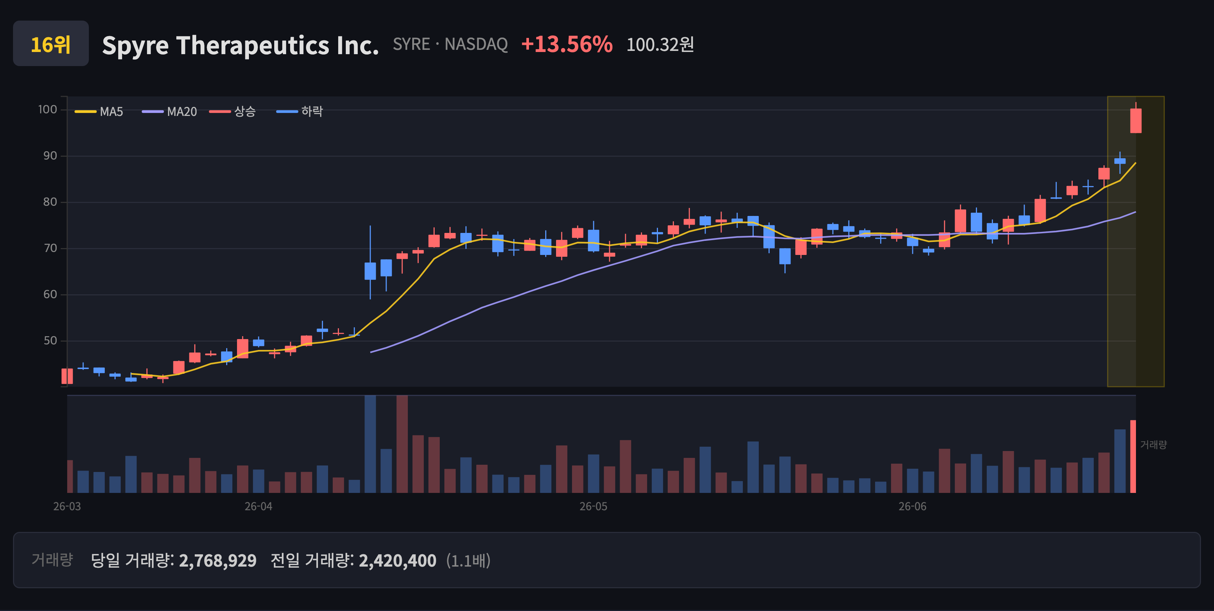Toggle the 하락 legend entry
Viewport: 1214px width, 611px height.
[x=300, y=112]
